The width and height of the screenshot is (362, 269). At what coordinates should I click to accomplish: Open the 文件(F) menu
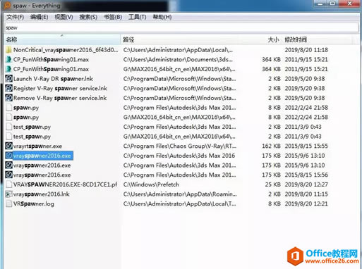click(x=15, y=17)
